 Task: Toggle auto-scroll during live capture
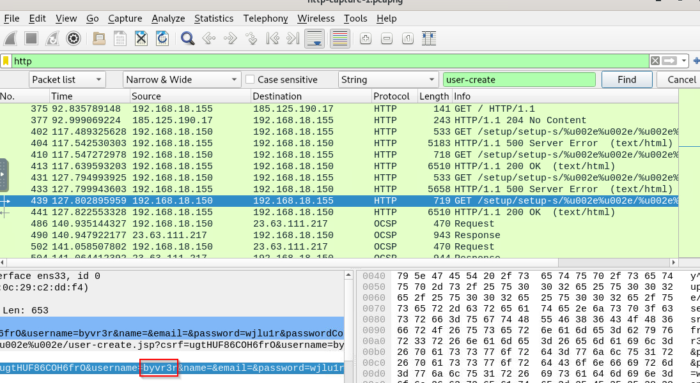[315, 39]
